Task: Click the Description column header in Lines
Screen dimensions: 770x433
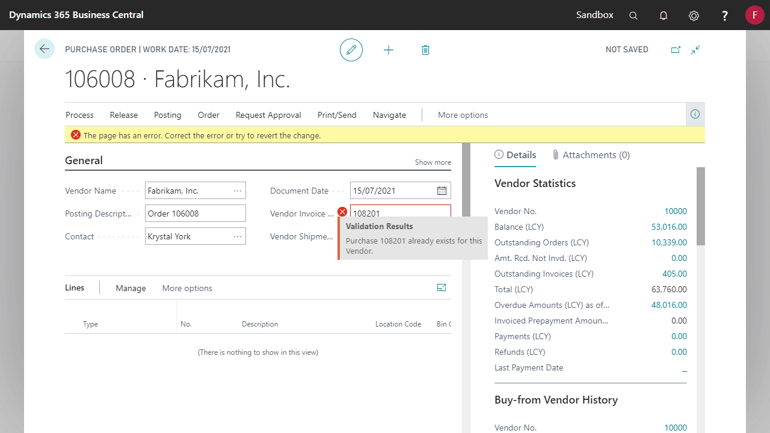Action: pyautogui.click(x=260, y=324)
